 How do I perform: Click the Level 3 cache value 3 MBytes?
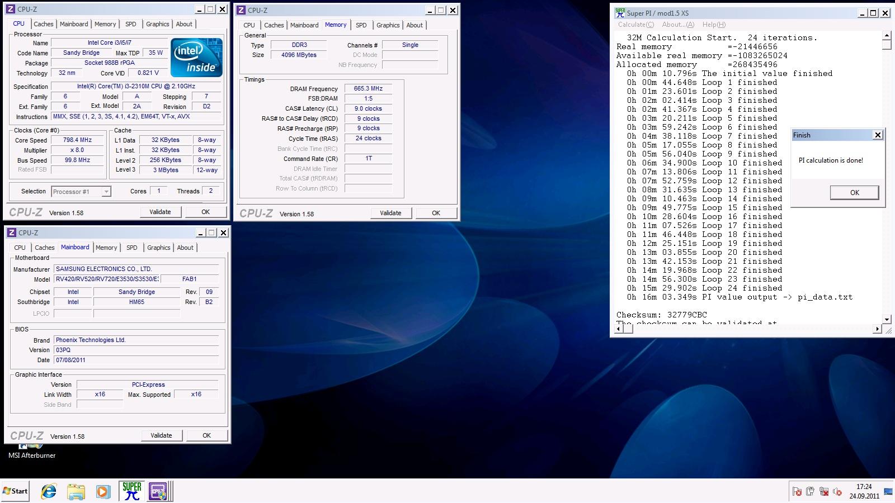(166, 170)
